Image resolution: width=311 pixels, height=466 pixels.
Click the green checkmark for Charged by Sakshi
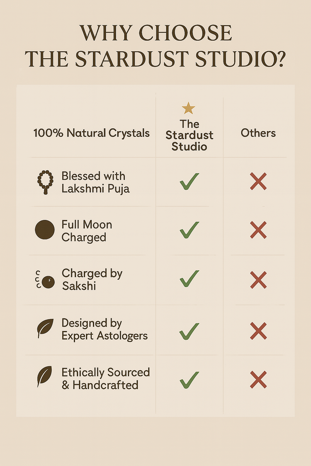tap(189, 279)
